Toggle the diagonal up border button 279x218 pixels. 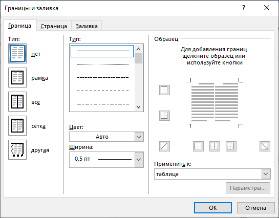pyautogui.click(x=164, y=146)
